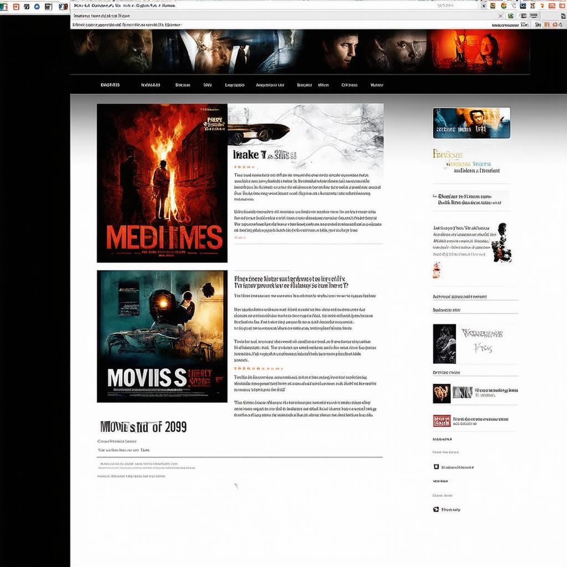Click the blue circle icon in the top-left toolbar

click(x=37, y=7)
